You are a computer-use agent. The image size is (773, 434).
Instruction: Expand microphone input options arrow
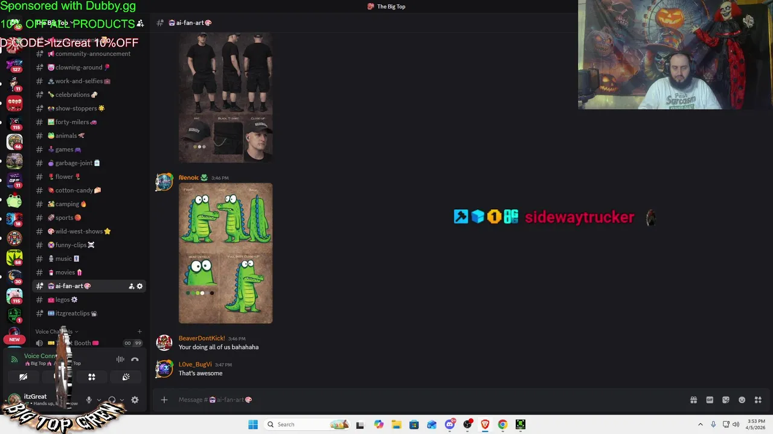99,400
